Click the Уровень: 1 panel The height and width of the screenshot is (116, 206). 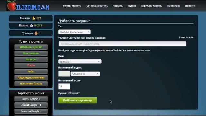(31, 33)
